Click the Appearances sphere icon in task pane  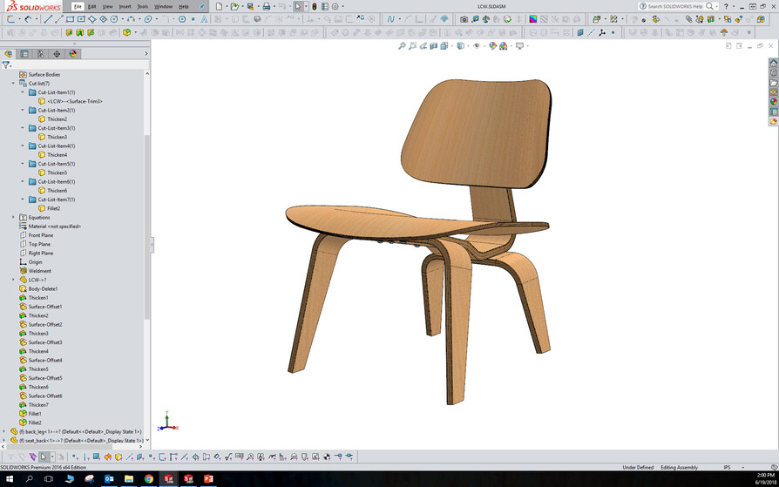click(774, 102)
